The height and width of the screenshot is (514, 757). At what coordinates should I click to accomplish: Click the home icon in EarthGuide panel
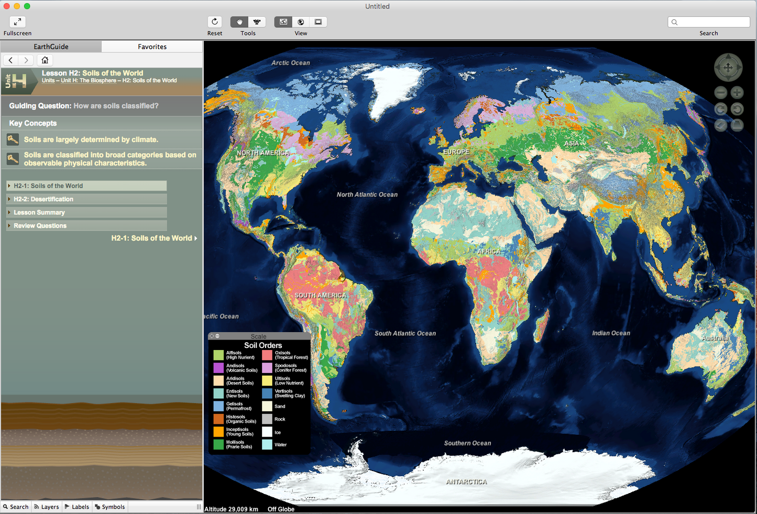45,60
